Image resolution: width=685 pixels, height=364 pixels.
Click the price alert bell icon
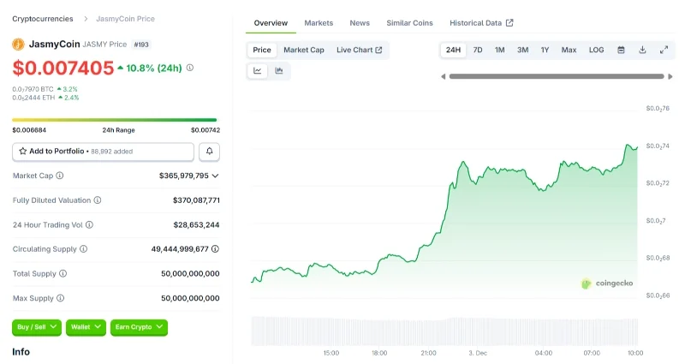pyautogui.click(x=209, y=152)
